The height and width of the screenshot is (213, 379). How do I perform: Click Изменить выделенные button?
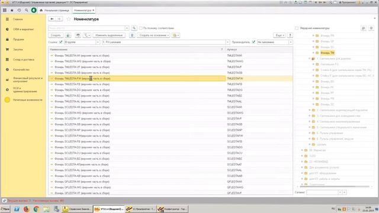point(109,35)
